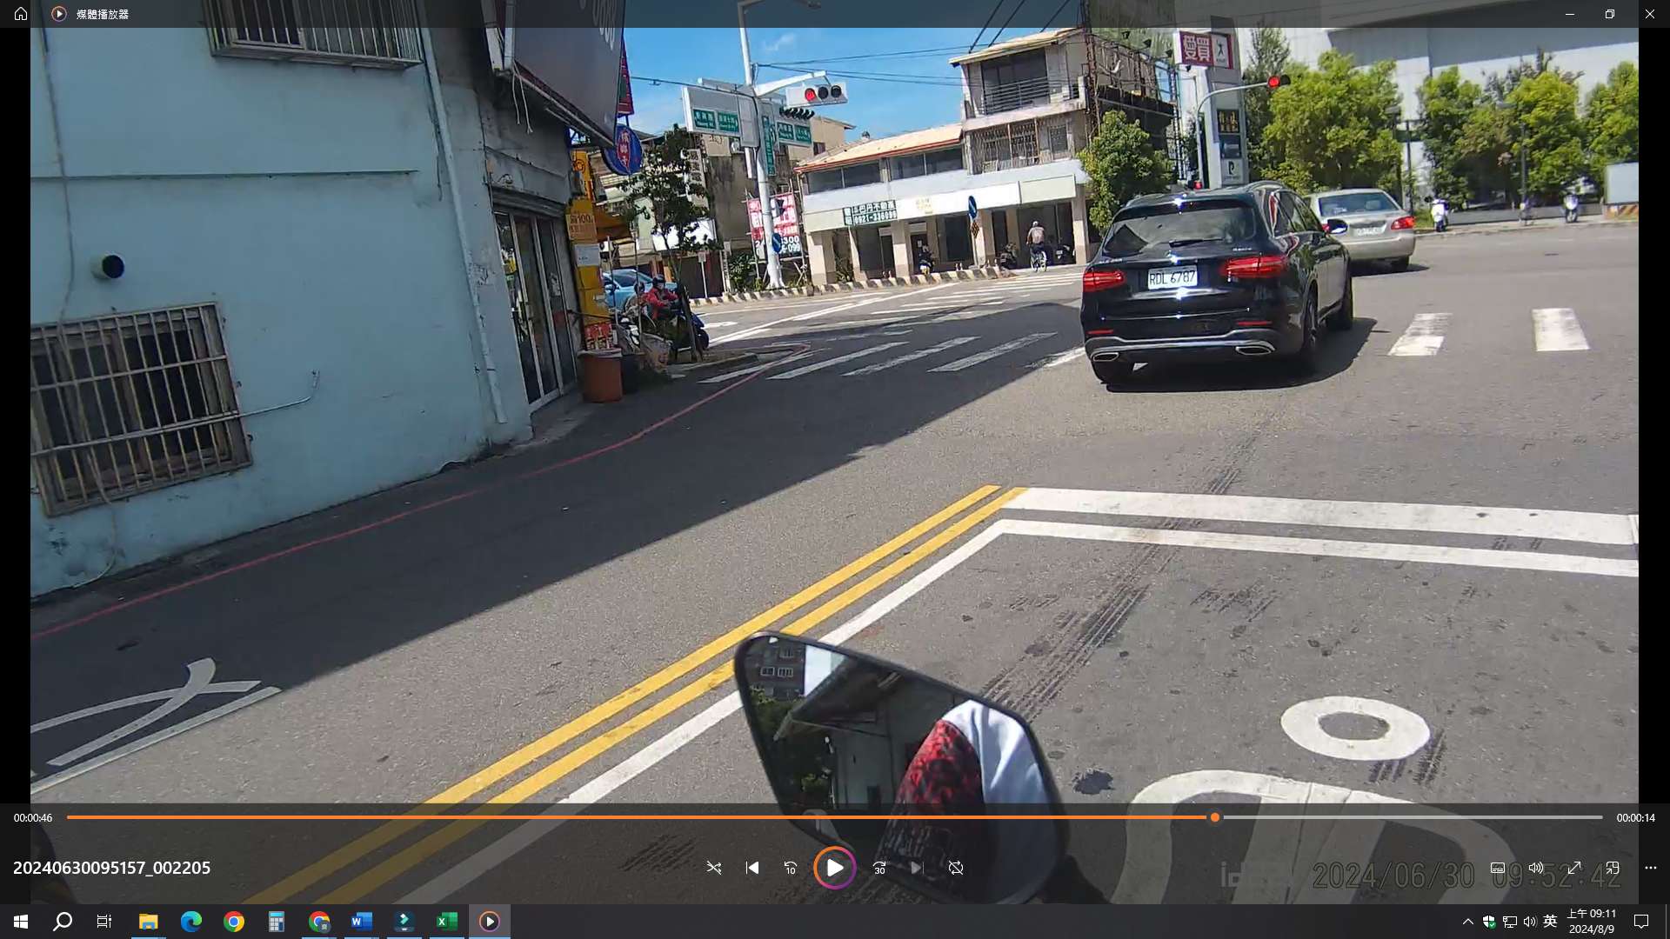This screenshot has width=1670, height=939.
Task: Jump to the next track
Action: point(917,868)
